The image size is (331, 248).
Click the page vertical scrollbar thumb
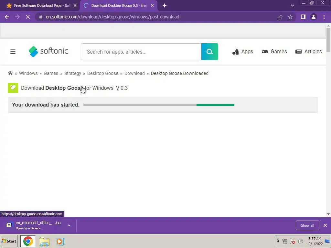pyautogui.click(x=328, y=40)
